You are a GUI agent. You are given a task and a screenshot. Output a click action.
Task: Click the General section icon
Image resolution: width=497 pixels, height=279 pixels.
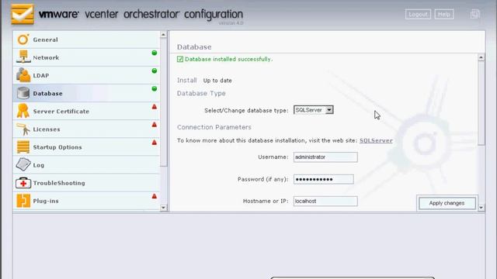click(23, 40)
